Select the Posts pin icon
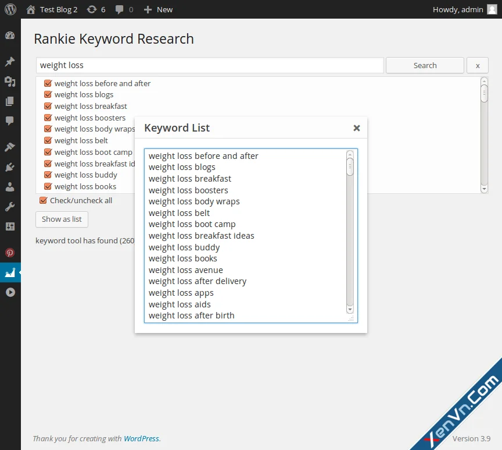The height and width of the screenshot is (450, 502). coord(10,61)
